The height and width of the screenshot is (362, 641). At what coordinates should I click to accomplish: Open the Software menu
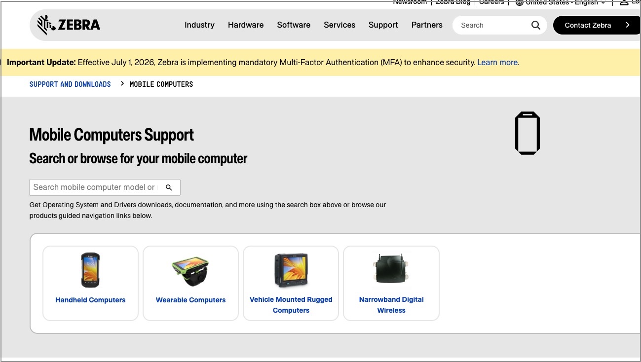pos(294,25)
